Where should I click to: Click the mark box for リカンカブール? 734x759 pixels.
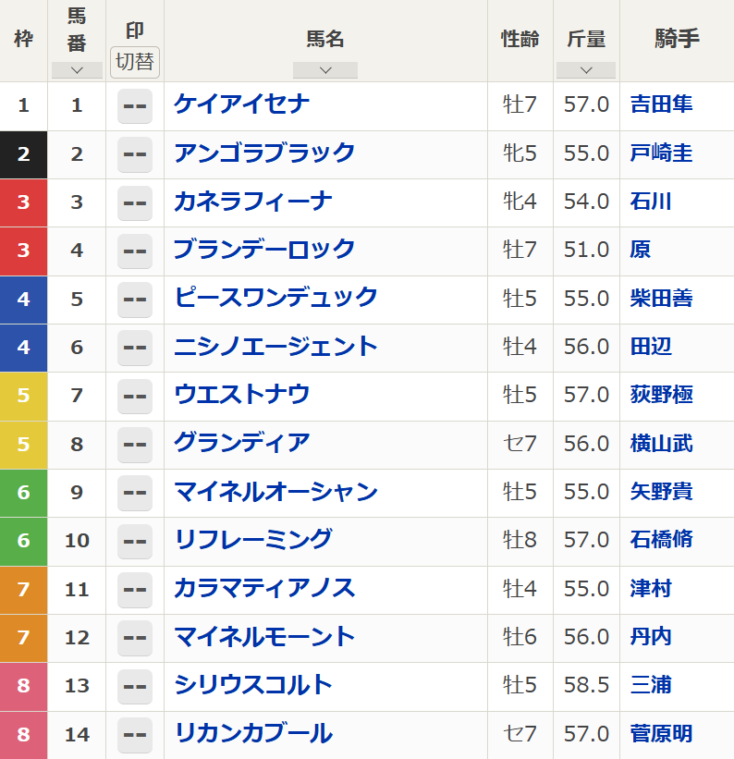(x=135, y=734)
